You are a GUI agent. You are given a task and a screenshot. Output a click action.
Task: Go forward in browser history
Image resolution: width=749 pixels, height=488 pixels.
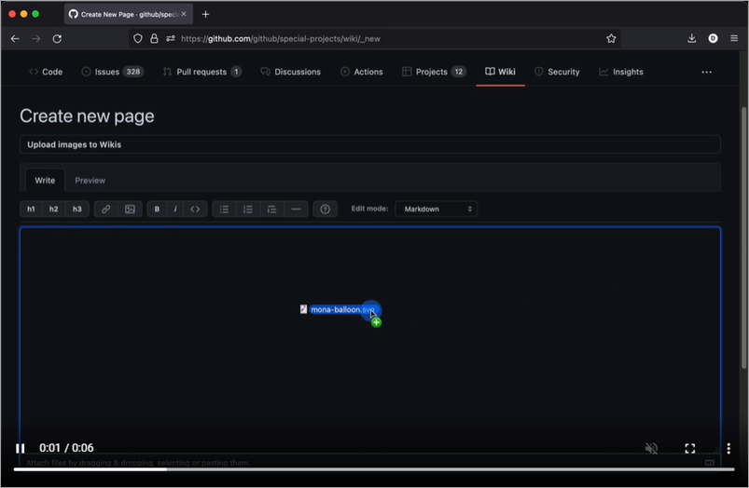point(36,38)
